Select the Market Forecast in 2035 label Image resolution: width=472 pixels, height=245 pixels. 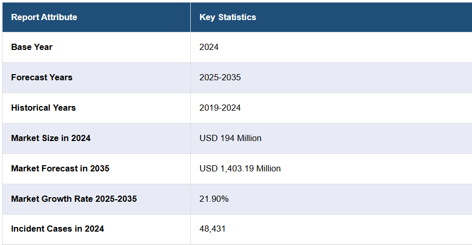[60, 168]
